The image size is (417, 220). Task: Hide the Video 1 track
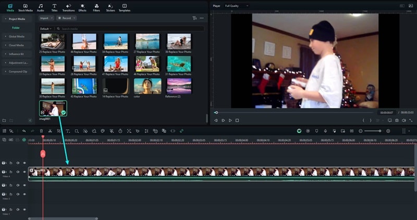click(x=24, y=210)
